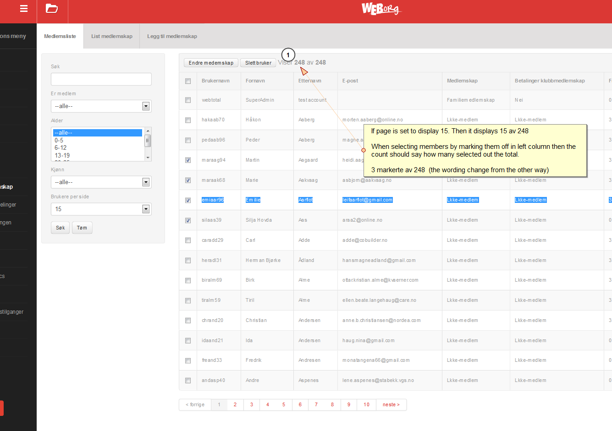Mark the checkbox for idaand21
Screen dimensions: 612x431
pyautogui.click(x=188, y=341)
